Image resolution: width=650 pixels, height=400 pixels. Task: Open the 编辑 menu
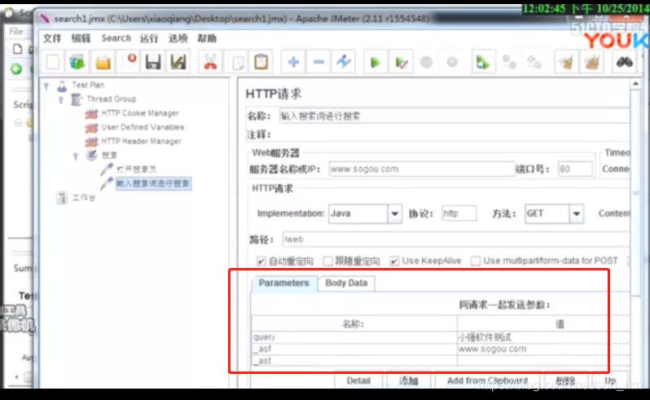coord(81,38)
